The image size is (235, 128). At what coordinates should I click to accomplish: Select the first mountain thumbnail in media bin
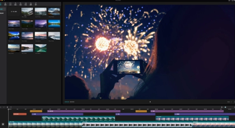pos(27,11)
